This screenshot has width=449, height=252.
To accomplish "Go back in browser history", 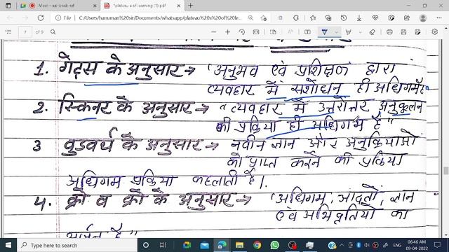I will [10, 18].
